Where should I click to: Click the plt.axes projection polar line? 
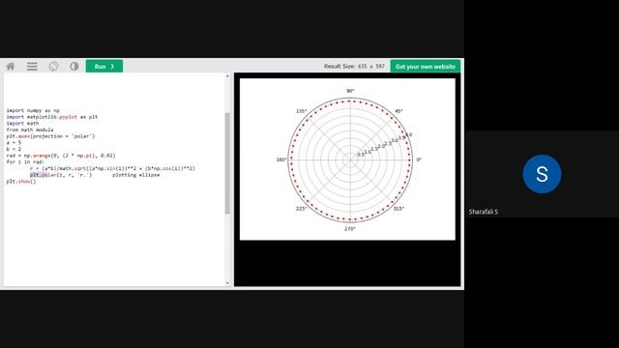[50, 136]
